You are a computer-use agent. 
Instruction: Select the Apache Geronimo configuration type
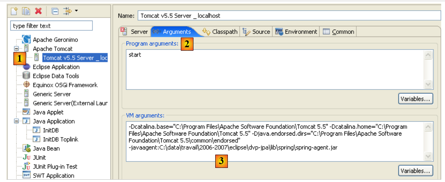point(55,40)
